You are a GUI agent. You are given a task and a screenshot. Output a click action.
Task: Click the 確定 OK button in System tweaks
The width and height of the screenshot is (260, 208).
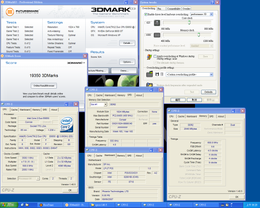(x=178, y=100)
